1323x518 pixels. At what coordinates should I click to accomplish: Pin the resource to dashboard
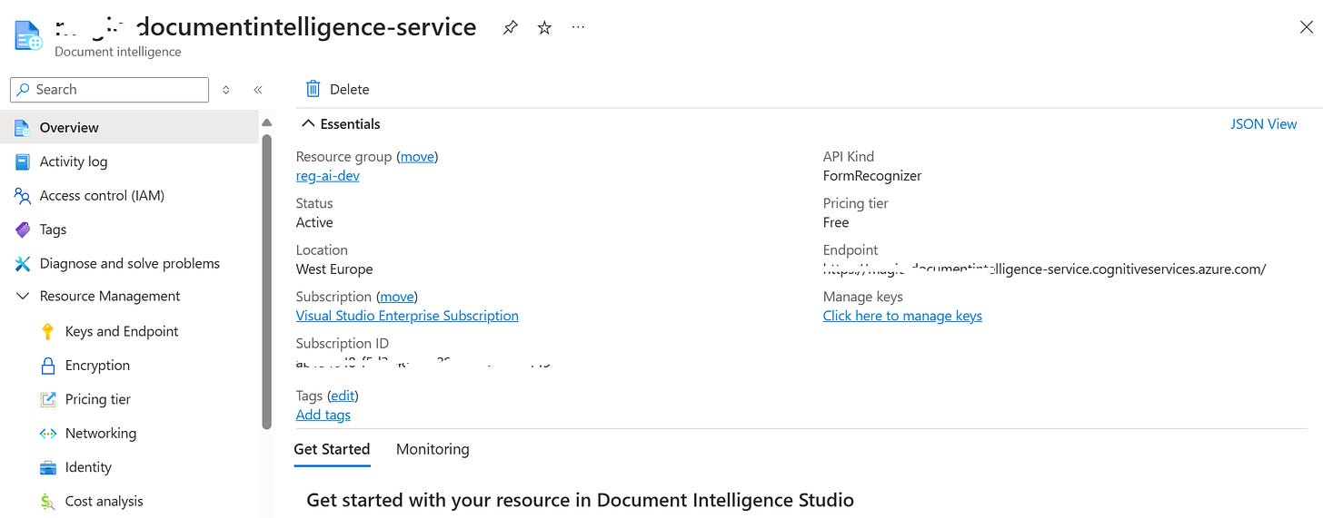511,28
